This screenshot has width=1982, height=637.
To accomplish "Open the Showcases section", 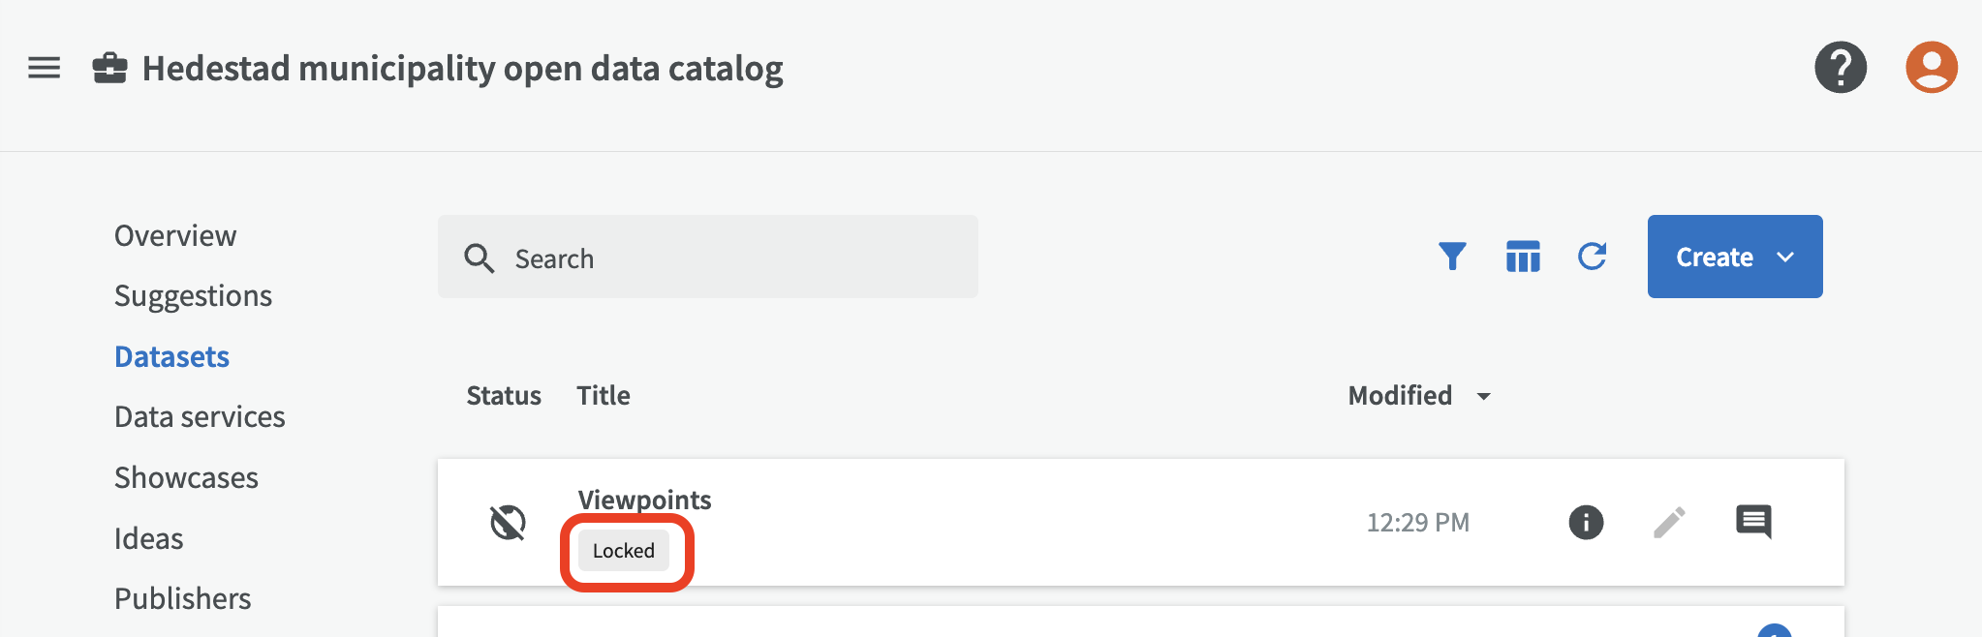I will coord(186,476).
